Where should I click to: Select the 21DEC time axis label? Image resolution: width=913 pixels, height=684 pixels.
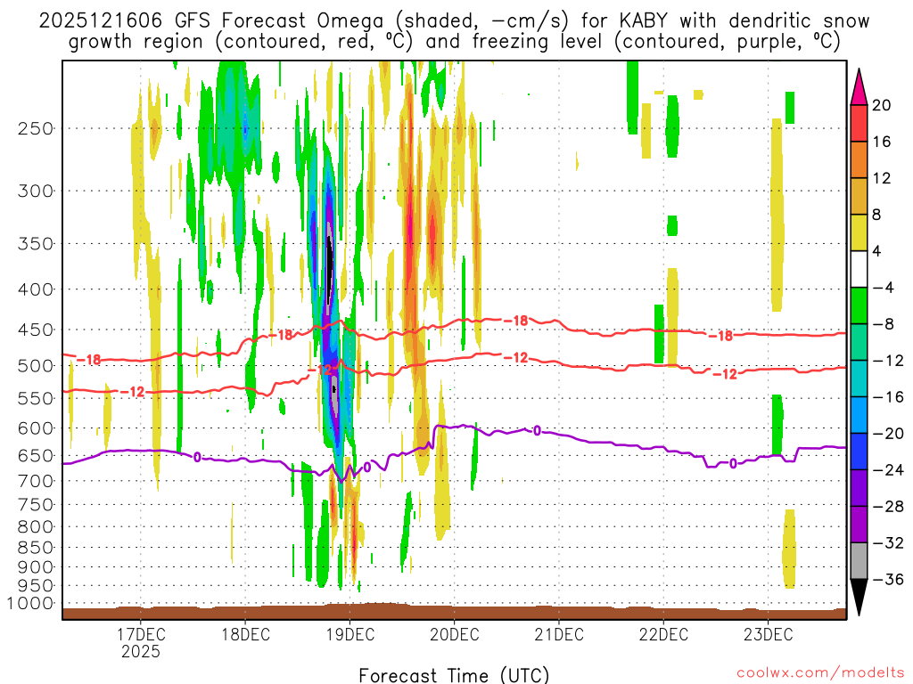click(558, 635)
